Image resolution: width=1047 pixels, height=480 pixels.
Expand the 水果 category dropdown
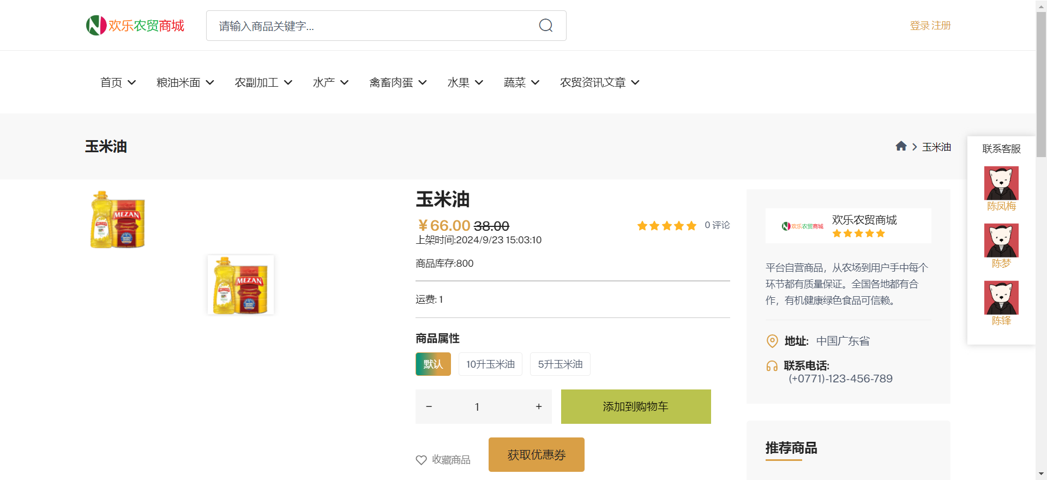(465, 82)
